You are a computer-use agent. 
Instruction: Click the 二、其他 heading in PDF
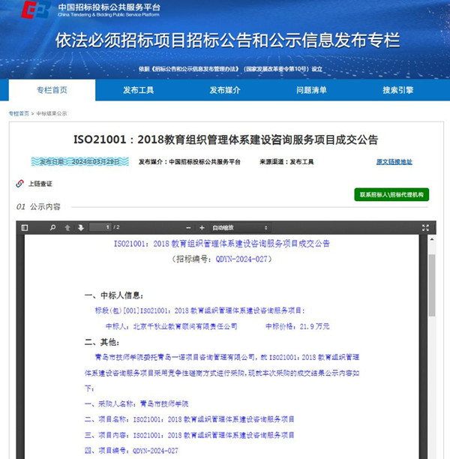tap(102, 342)
